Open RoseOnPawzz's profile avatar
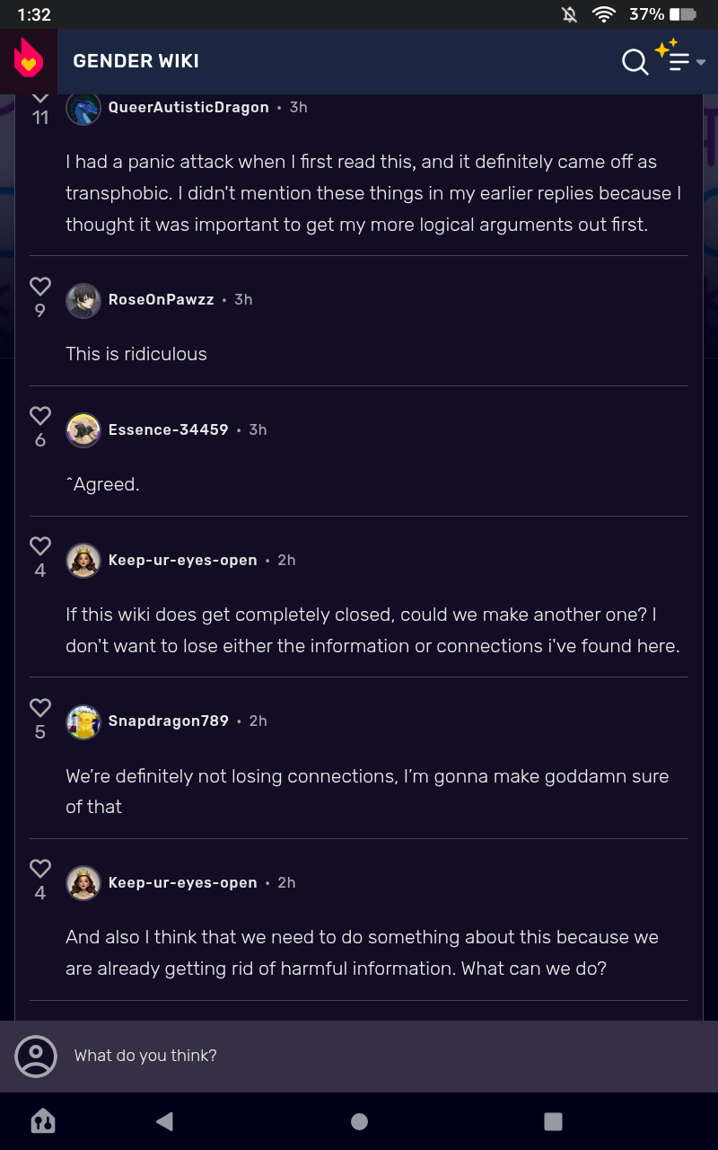 click(x=83, y=301)
